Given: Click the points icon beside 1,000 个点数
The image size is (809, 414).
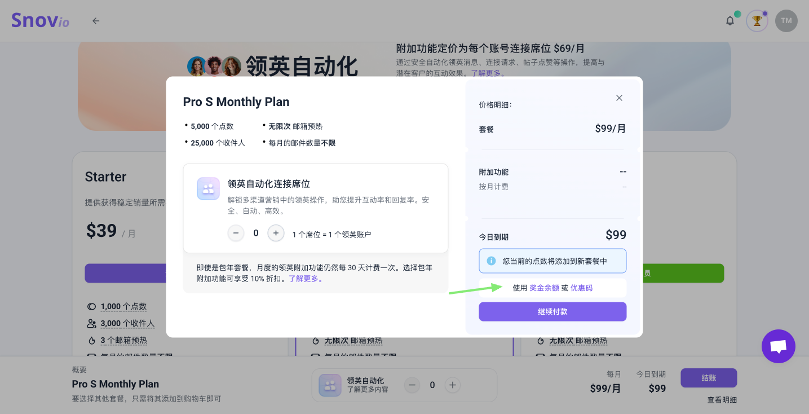Looking at the screenshot, I should click(x=91, y=306).
